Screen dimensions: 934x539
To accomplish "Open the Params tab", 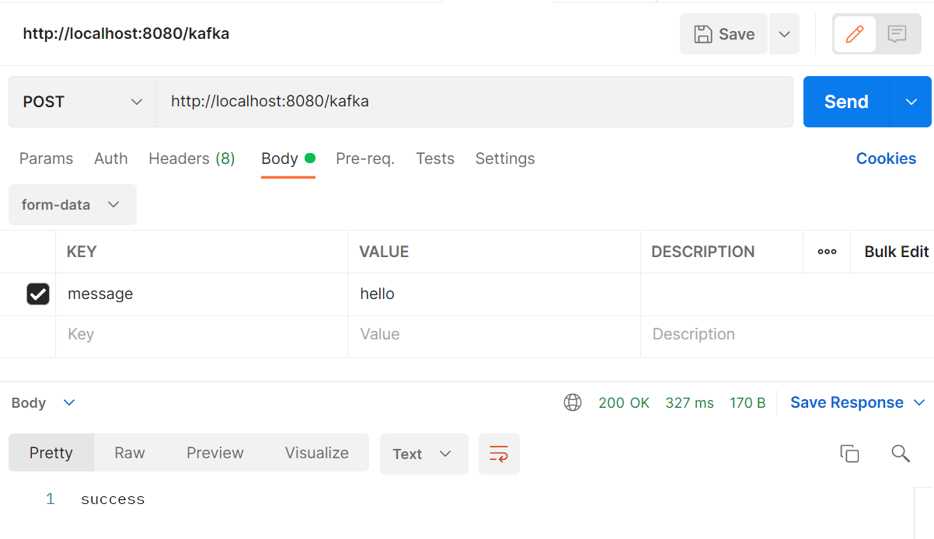I will pos(46,158).
